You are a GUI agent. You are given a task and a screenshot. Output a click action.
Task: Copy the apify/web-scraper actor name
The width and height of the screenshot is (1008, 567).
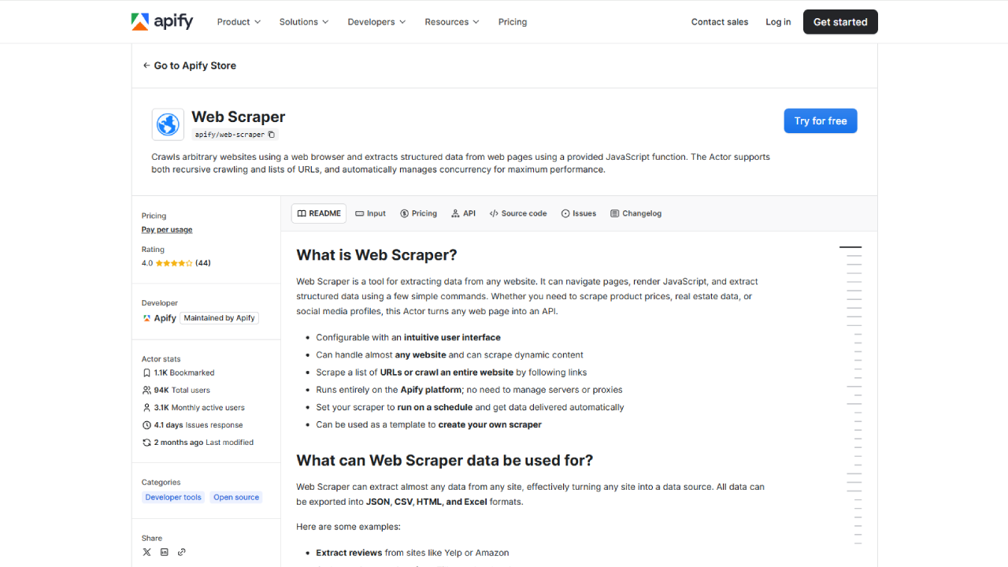pyautogui.click(x=272, y=135)
